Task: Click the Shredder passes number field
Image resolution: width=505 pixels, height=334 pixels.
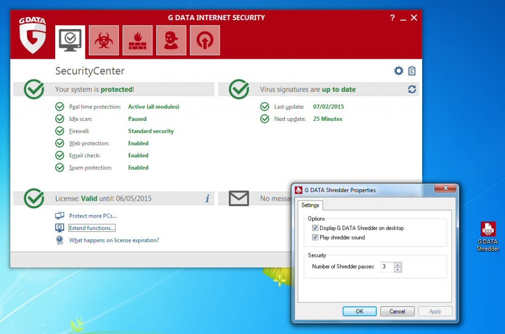Action: click(x=387, y=267)
